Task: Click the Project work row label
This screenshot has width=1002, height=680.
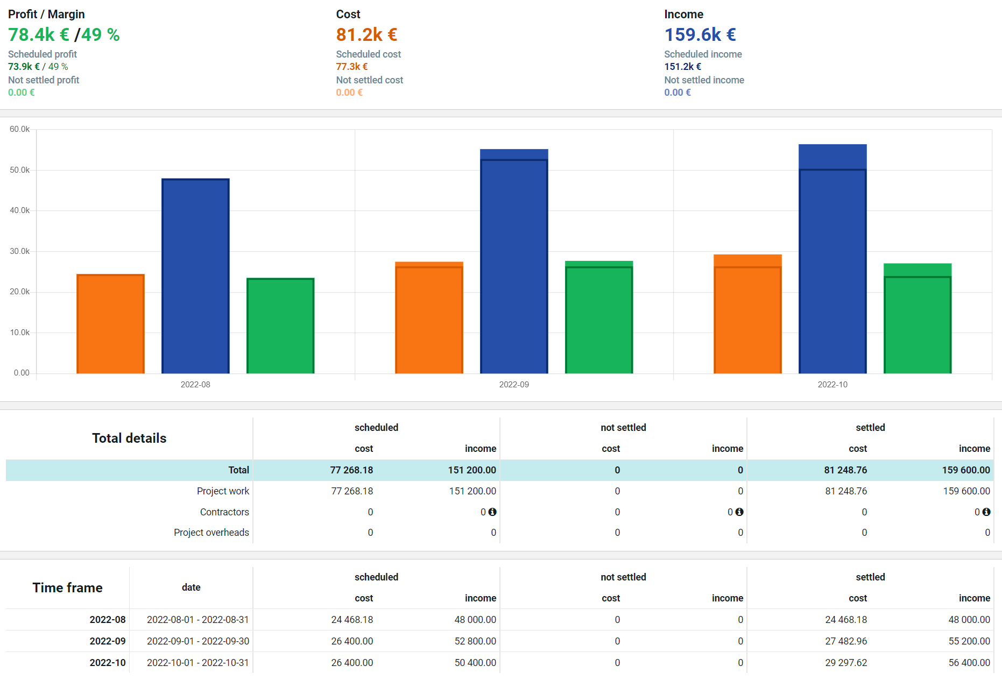Action: tap(223, 491)
